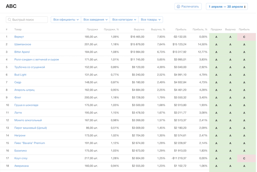
Task: Open the Базилико product link
Action: pyautogui.click(x=21, y=151)
